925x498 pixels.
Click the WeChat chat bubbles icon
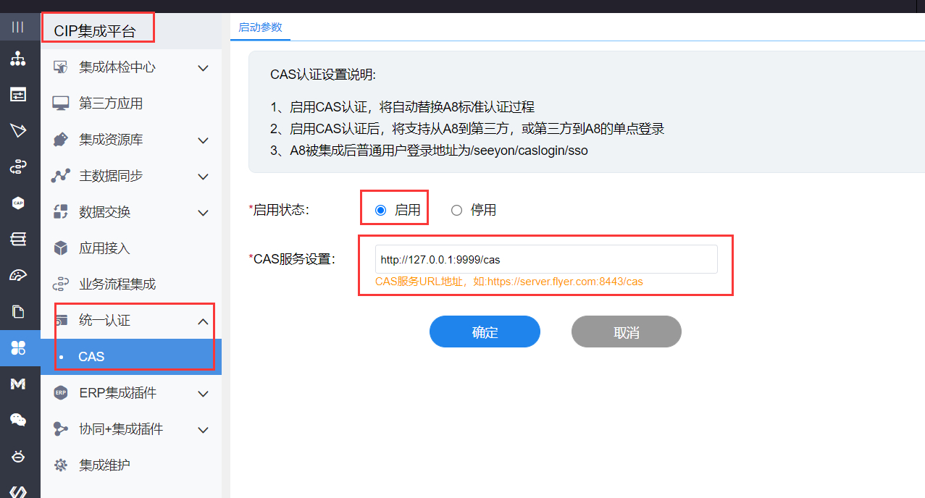17,420
